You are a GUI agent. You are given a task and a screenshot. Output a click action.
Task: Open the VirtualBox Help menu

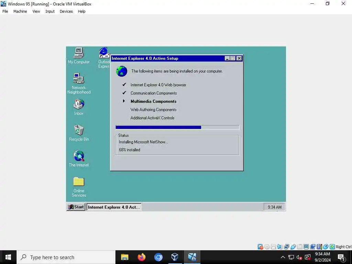pyautogui.click(x=82, y=11)
